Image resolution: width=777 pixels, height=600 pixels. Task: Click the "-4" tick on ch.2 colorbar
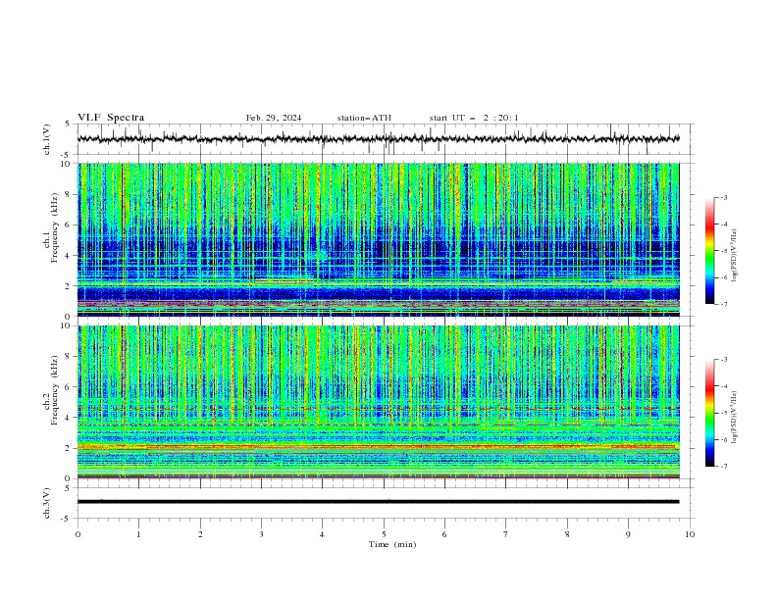coord(724,386)
